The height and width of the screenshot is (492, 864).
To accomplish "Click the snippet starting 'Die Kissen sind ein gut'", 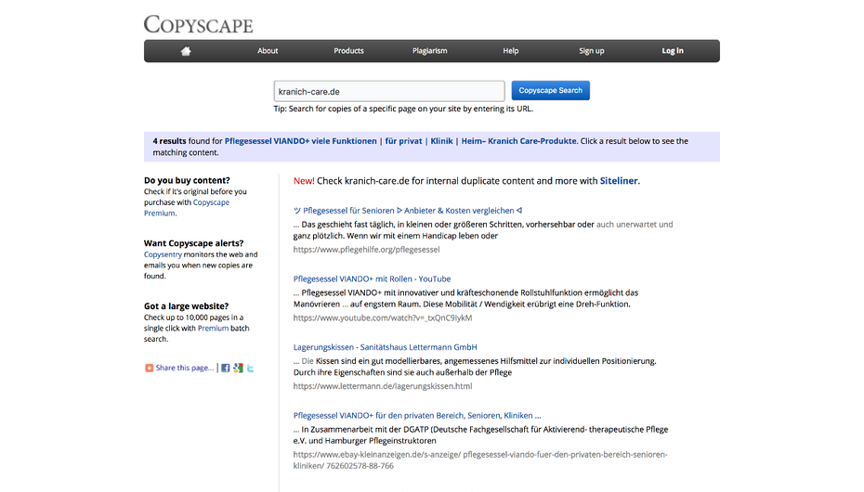I will click(475, 367).
